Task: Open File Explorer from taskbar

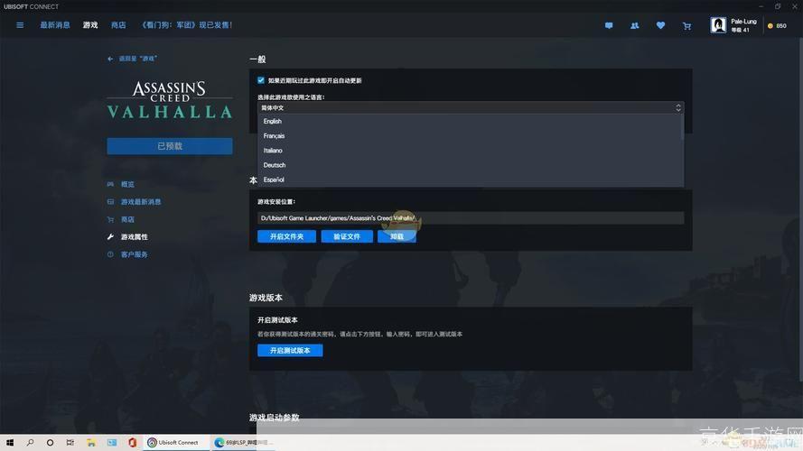Action: (x=91, y=443)
